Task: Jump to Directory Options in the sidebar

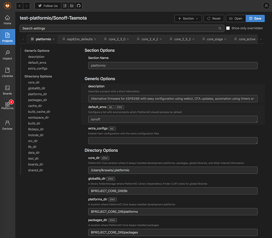Action: pos(38,76)
